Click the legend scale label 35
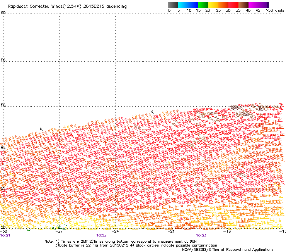The width and height of the screenshot is (286, 252). pos(238,10)
